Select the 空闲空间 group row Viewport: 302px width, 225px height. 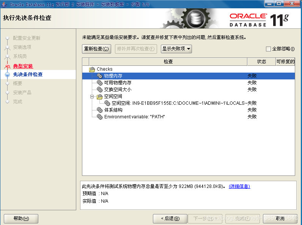pyautogui.click(x=189, y=96)
